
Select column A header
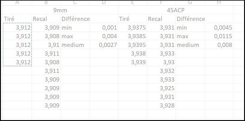[x=17, y=3]
